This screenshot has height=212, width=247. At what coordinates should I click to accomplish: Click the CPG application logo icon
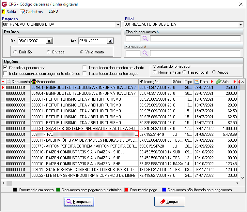point(4,4)
